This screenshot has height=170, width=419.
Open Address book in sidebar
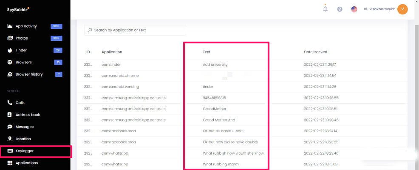(28, 115)
